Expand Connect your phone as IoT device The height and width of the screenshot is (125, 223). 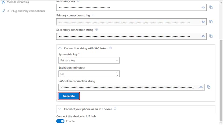click(x=60, y=109)
